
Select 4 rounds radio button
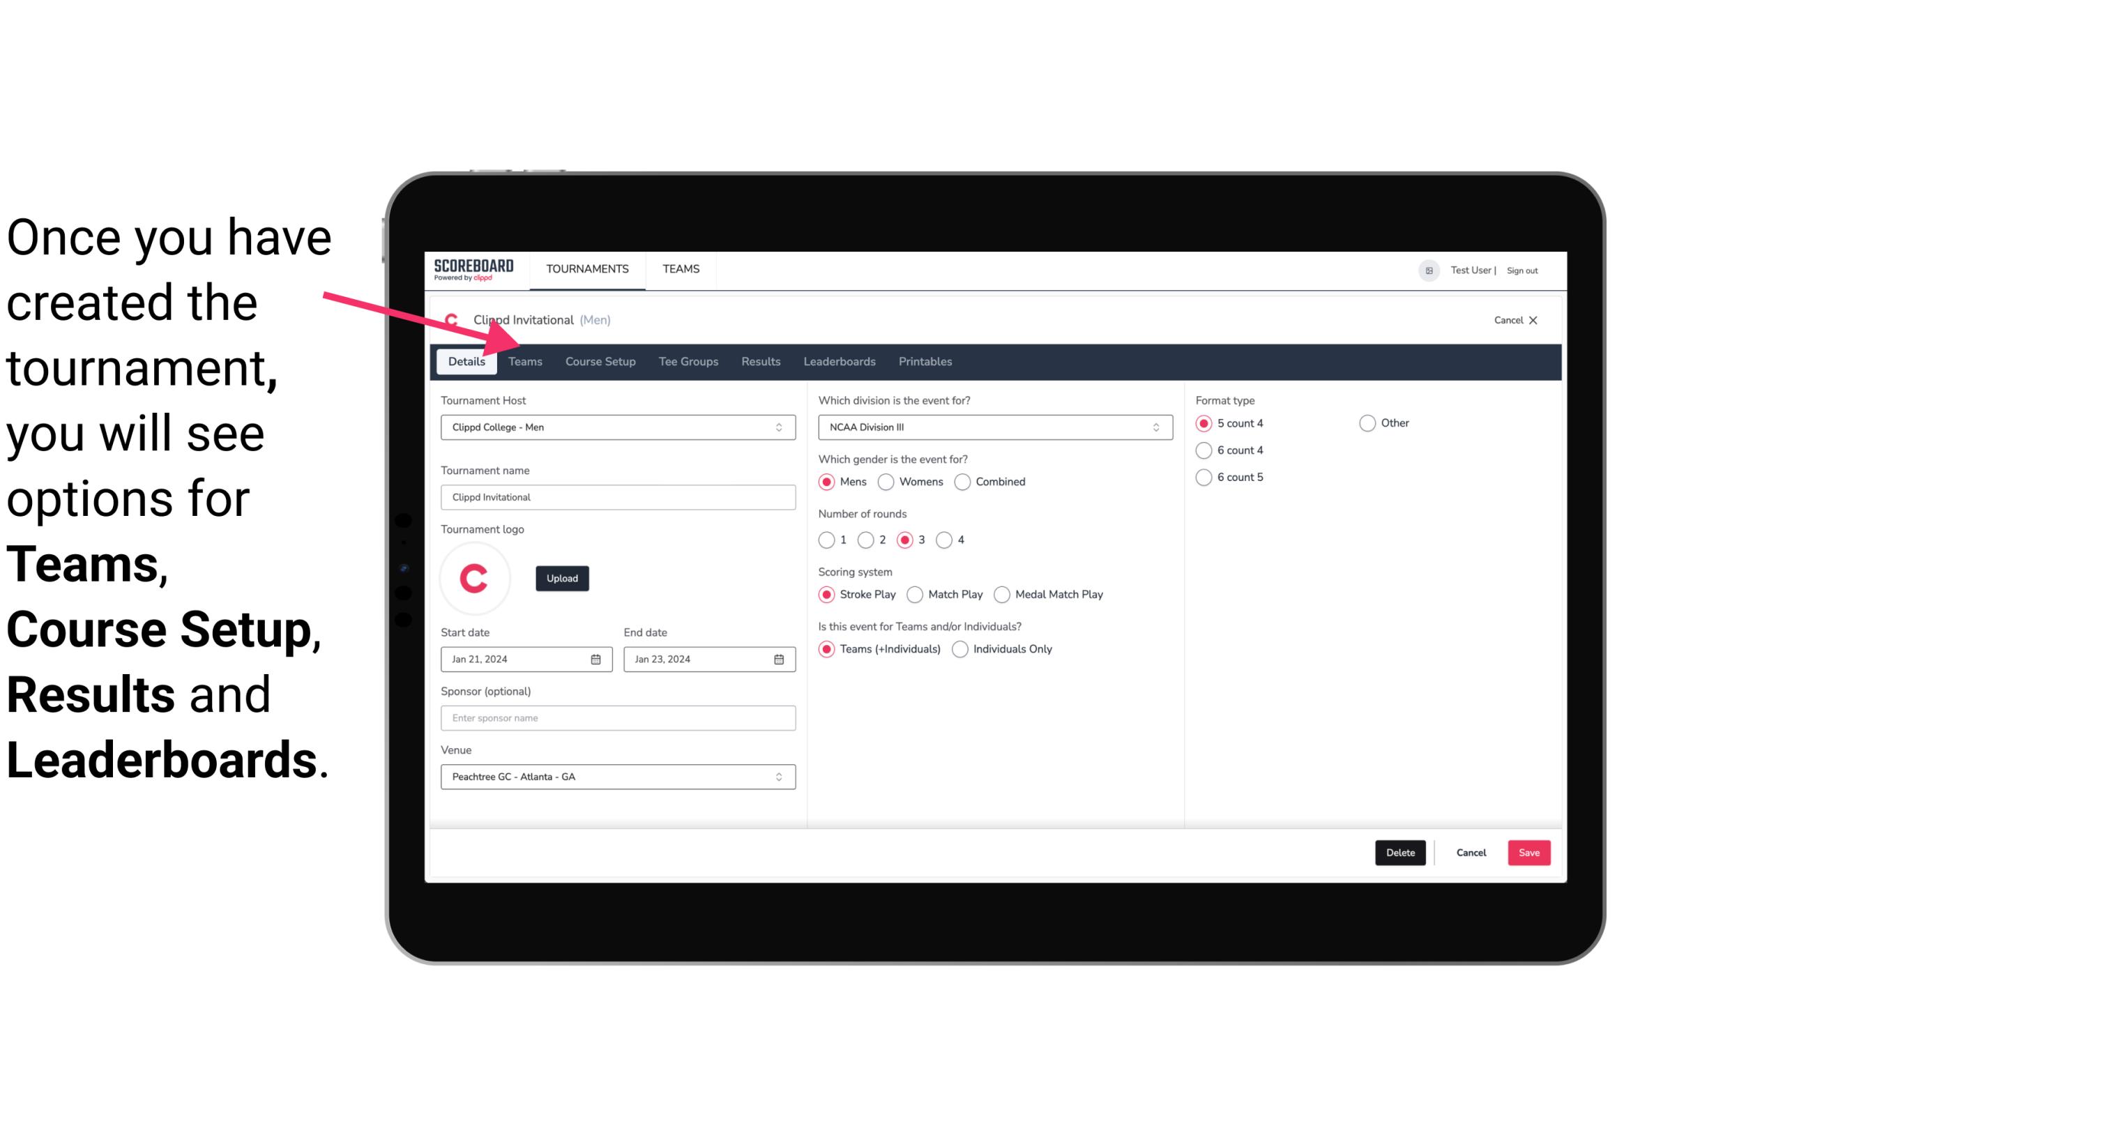(946, 540)
